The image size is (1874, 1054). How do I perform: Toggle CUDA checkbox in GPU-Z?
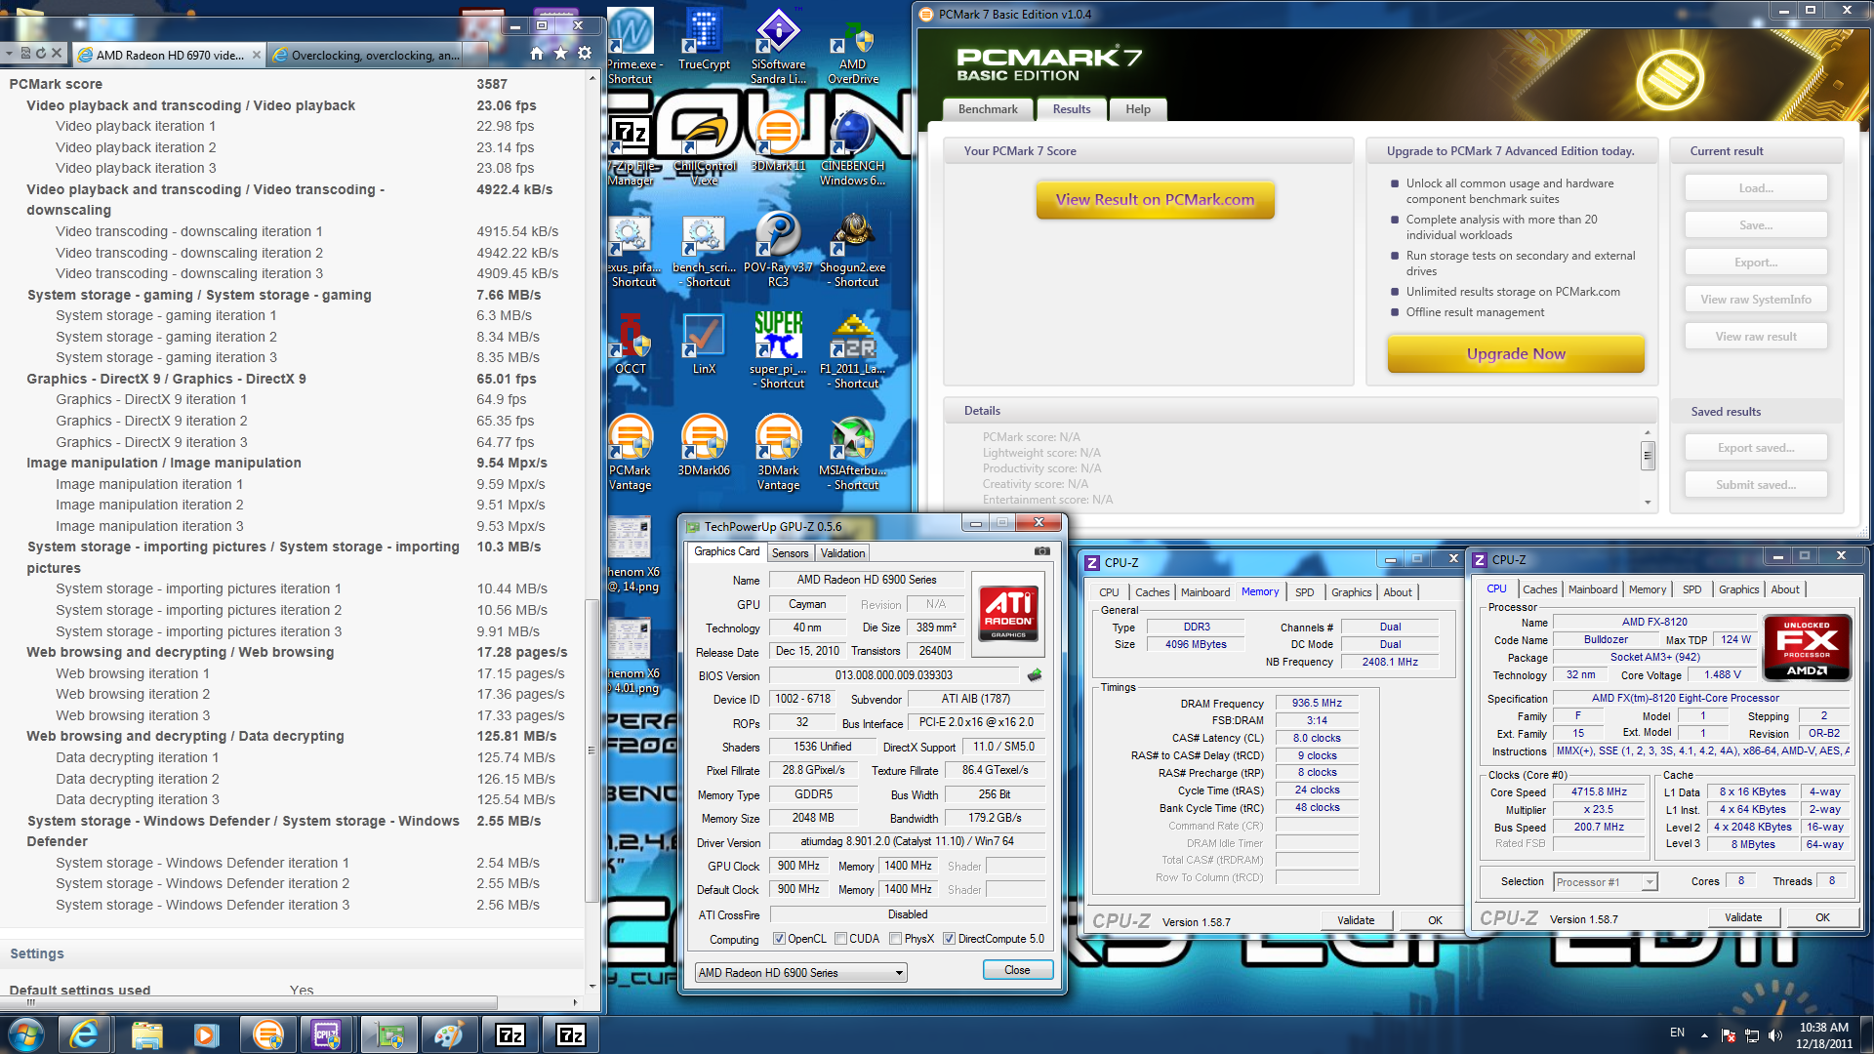click(840, 939)
